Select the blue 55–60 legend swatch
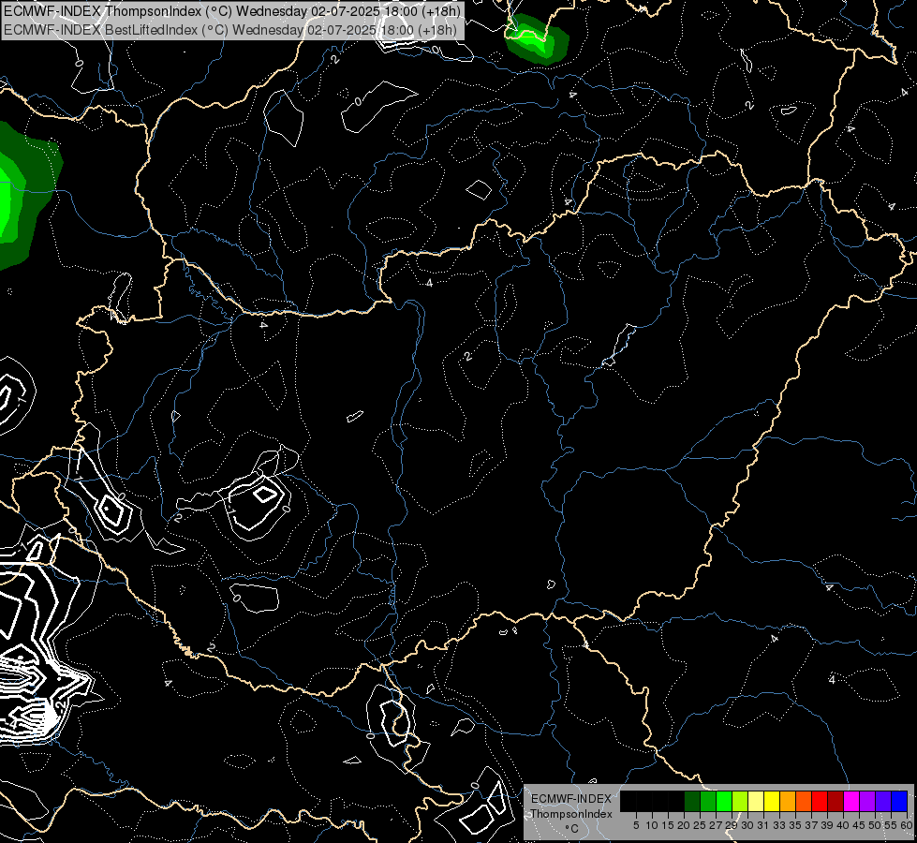 click(899, 801)
